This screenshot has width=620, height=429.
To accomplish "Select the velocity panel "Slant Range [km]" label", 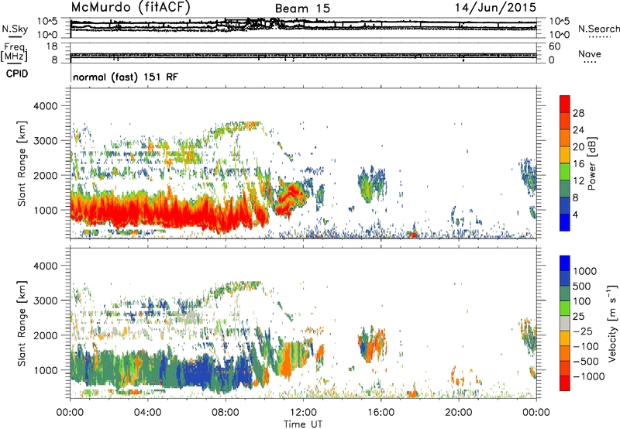I will [22, 324].
